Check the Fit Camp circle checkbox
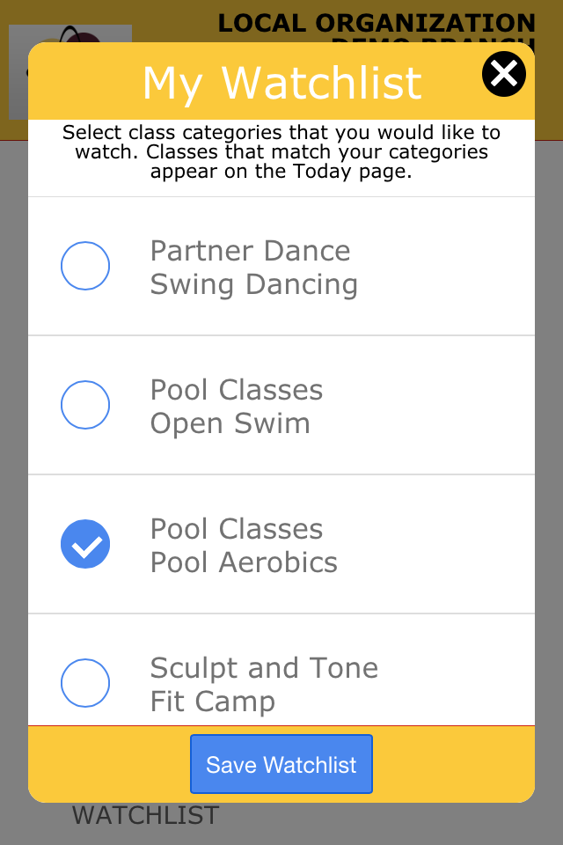This screenshot has width=563, height=845. click(85, 683)
